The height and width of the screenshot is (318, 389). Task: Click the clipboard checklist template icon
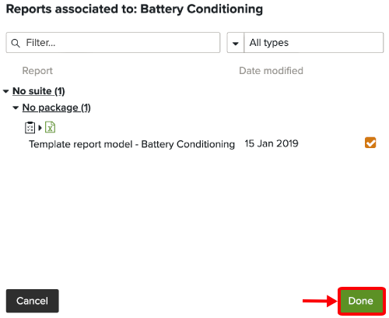(30, 128)
